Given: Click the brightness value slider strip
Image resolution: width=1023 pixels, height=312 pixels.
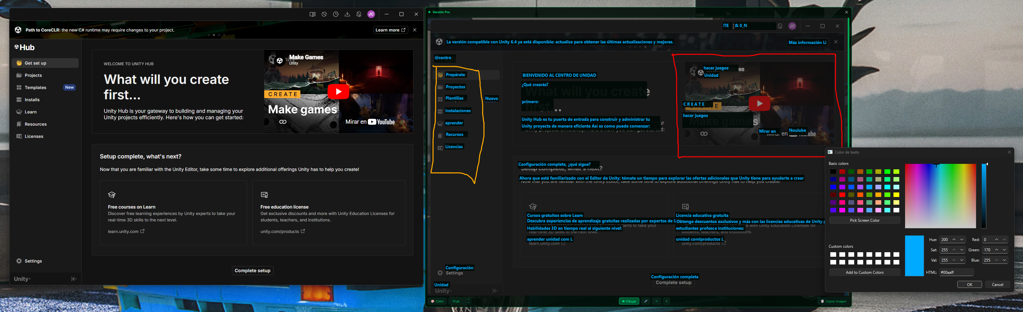Looking at the screenshot, I should point(984,196).
